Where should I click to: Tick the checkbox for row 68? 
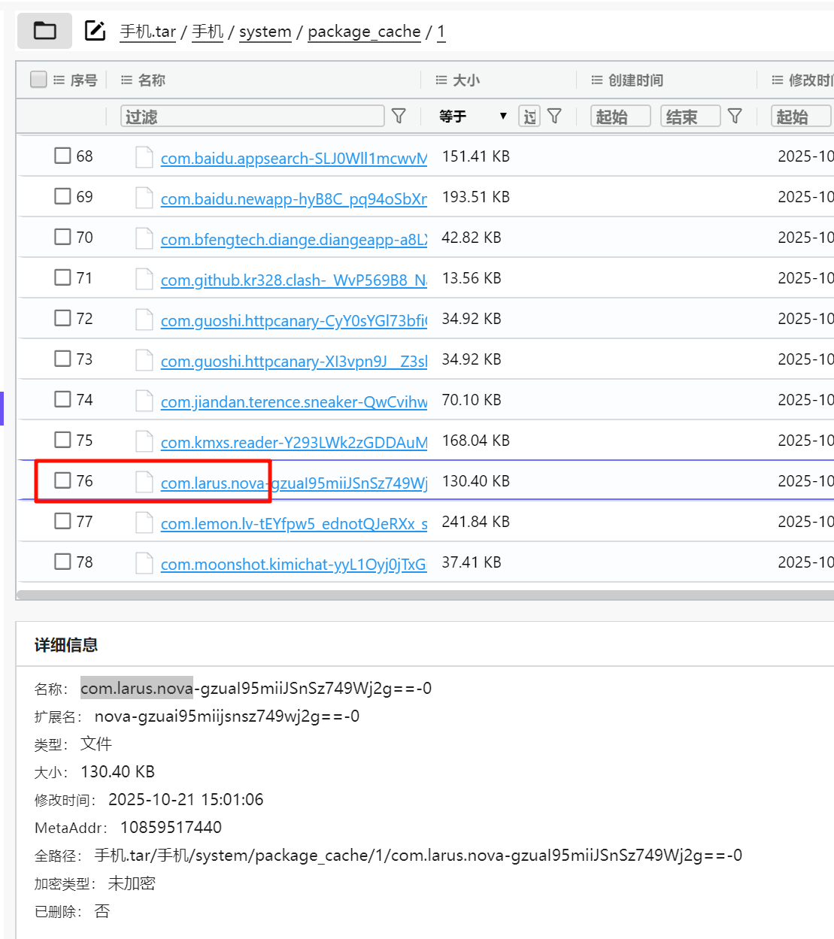click(62, 155)
